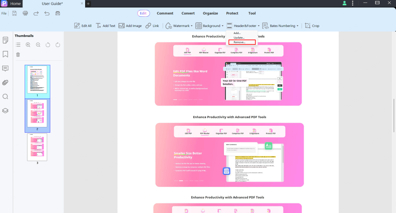Zoom out thumbnails with magnifier minus

click(38, 45)
